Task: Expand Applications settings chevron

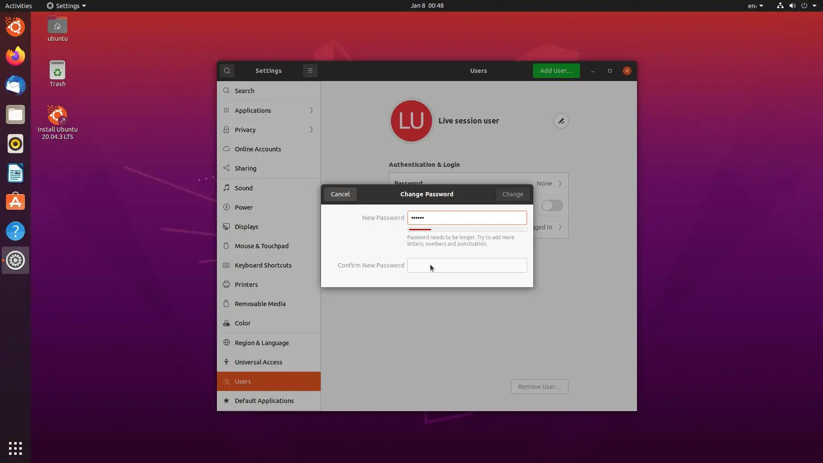Action: [x=311, y=110]
